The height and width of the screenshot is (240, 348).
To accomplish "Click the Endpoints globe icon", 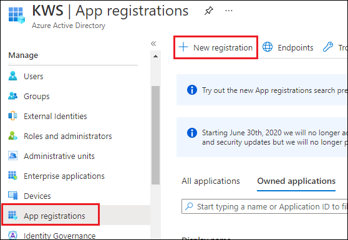I will point(268,47).
